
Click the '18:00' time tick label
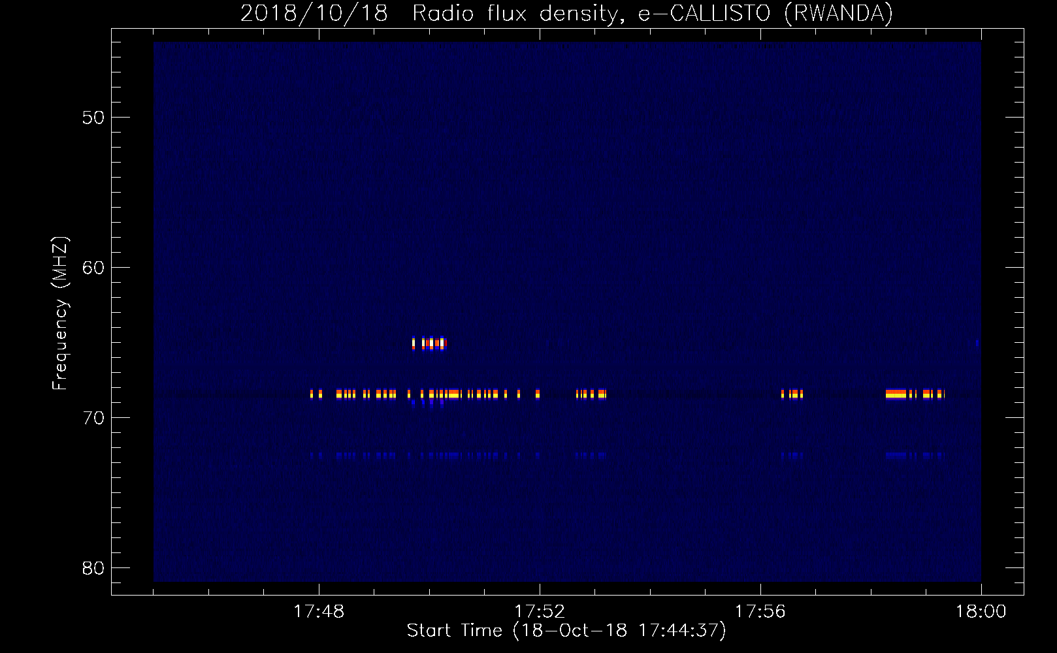click(x=981, y=612)
